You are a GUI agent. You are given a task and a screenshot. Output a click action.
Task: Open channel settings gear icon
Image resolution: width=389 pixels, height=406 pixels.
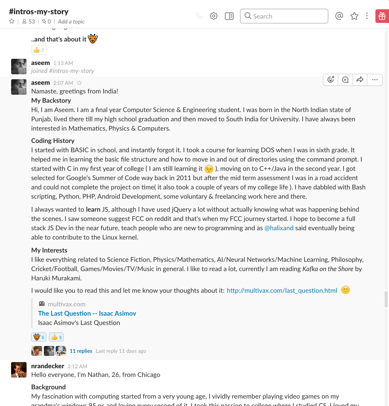pyautogui.click(x=214, y=16)
